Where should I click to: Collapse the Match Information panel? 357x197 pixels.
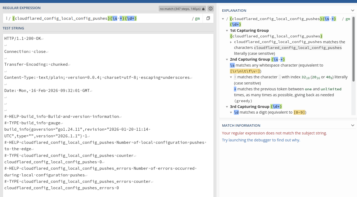coord(352,125)
